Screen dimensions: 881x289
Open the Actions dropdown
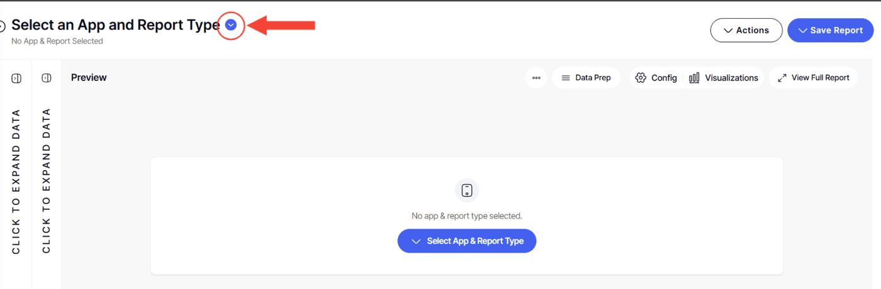[x=746, y=30]
